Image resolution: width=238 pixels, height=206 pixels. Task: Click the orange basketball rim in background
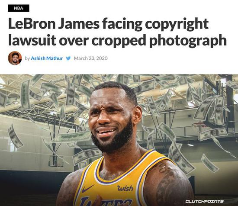tap(198, 125)
